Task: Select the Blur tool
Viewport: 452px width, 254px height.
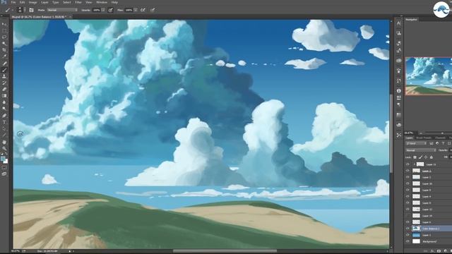Action: [x=4, y=102]
